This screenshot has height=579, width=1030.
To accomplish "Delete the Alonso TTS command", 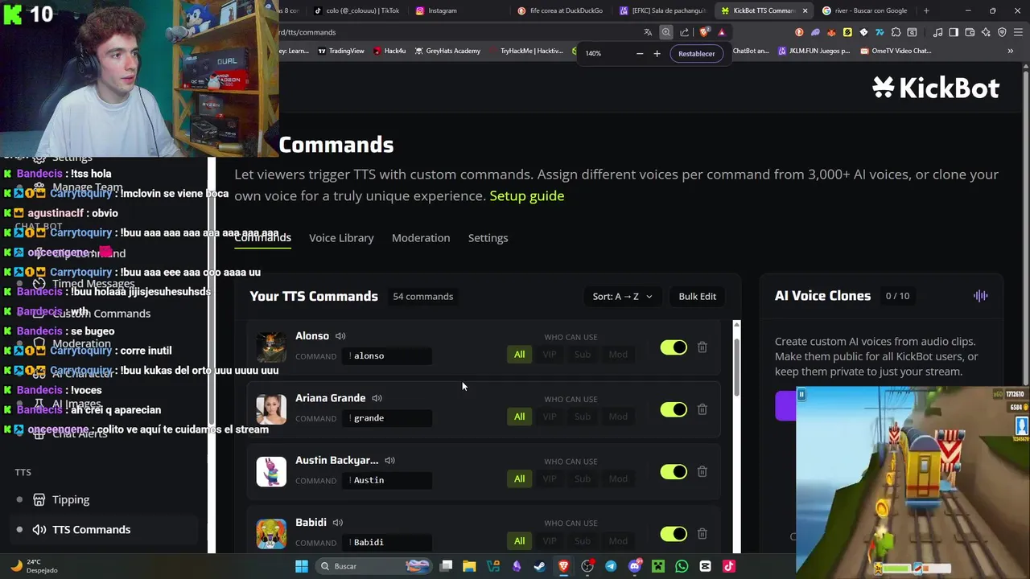I will tap(702, 347).
